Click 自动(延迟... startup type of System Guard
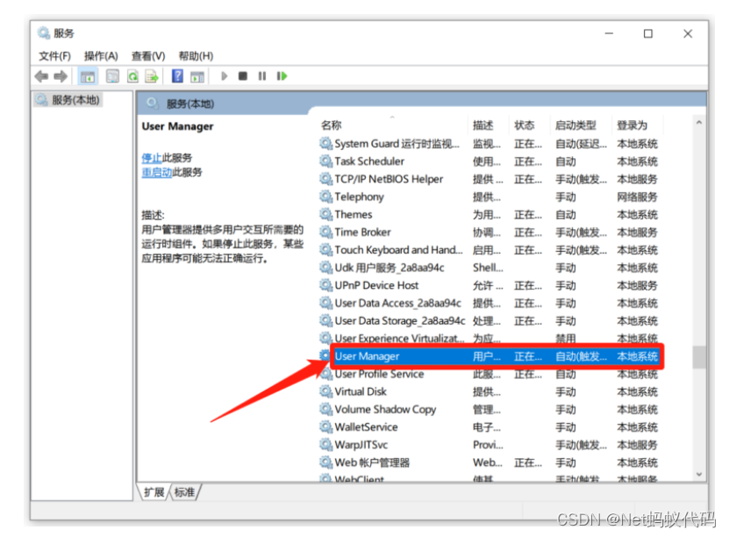 pos(581,144)
